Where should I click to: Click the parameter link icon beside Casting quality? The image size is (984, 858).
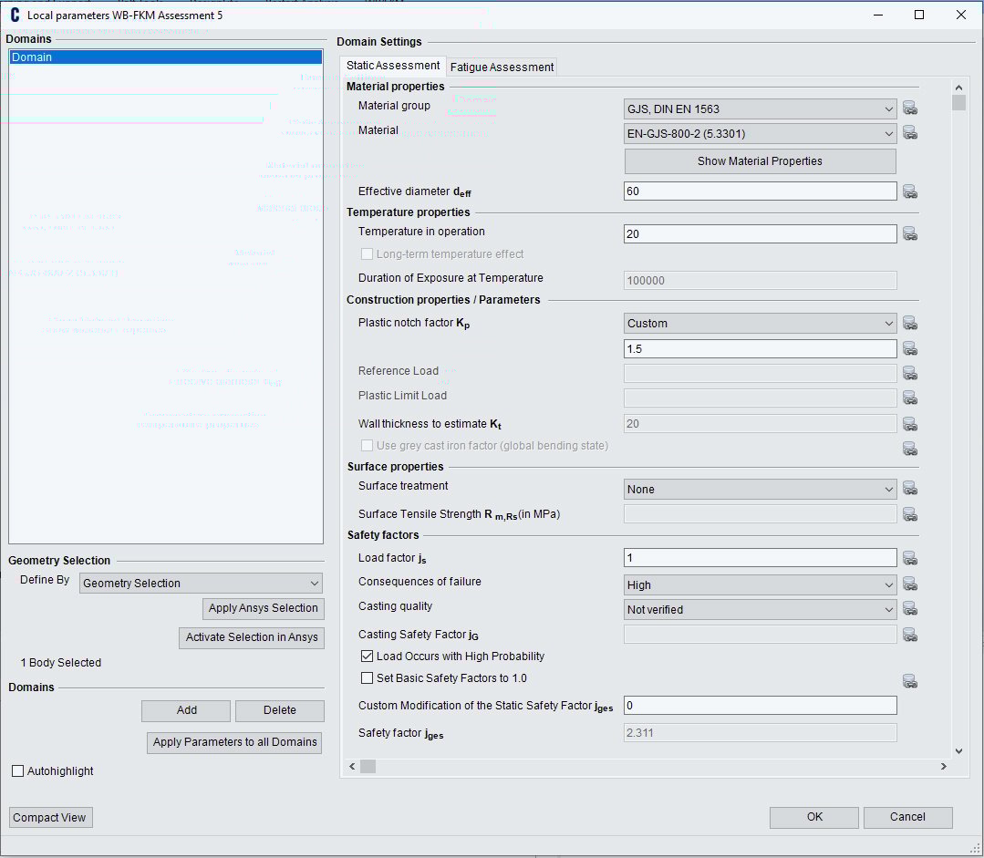[909, 609]
